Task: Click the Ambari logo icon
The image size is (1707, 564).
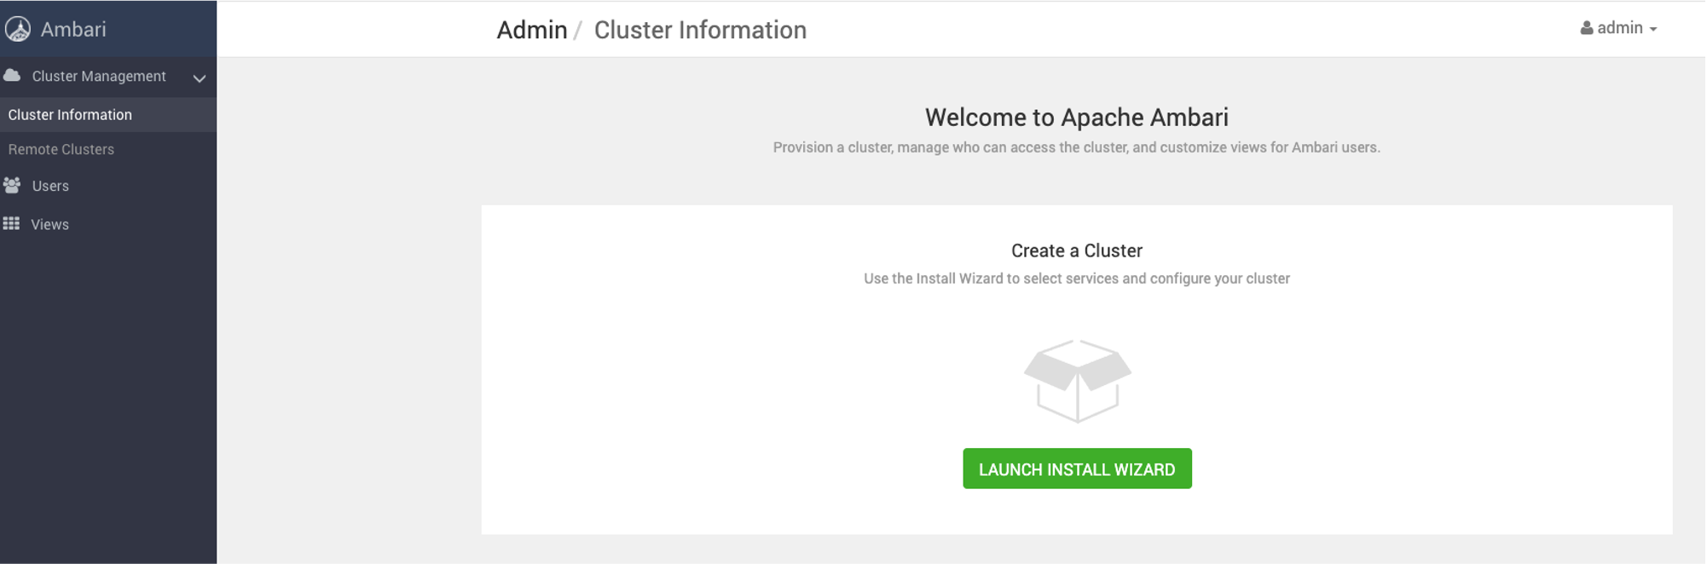Action: [18, 29]
